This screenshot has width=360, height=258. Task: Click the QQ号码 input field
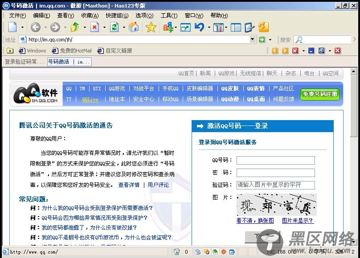(275, 160)
